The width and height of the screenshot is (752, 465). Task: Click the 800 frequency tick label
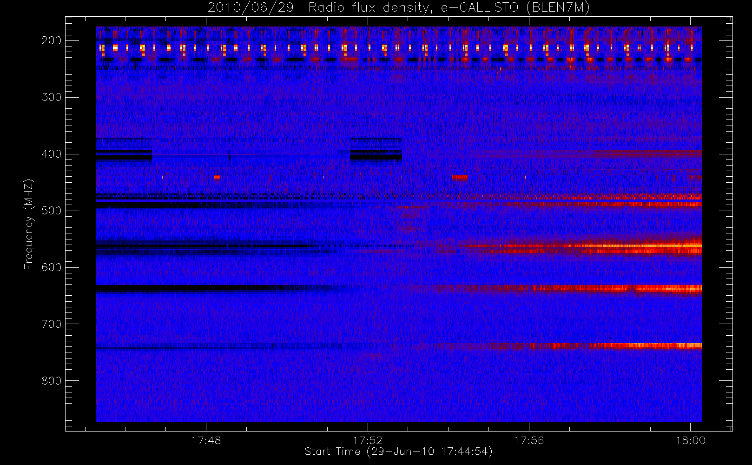coord(52,381)
